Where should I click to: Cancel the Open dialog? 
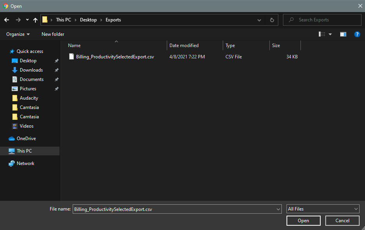tap(342, 221)
